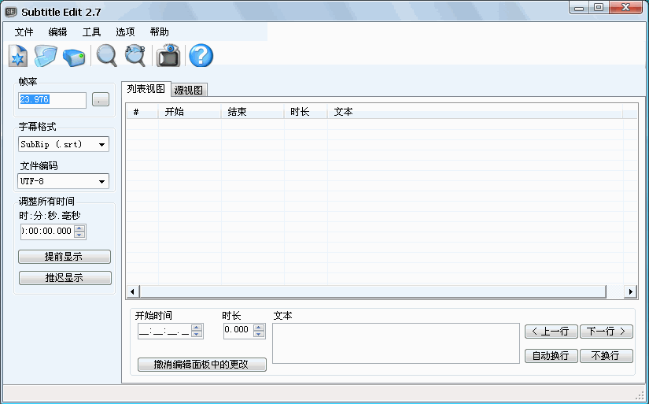Click the 提前显示 button

65,257
